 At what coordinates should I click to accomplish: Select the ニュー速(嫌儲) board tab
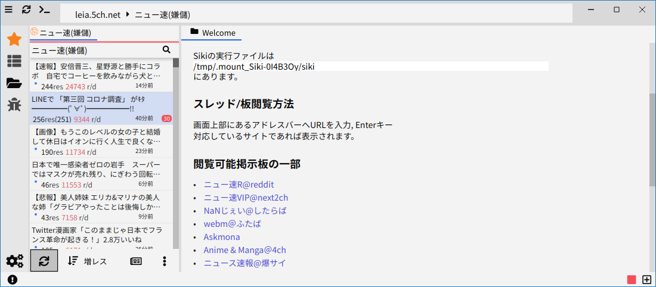tap(64, 33)
